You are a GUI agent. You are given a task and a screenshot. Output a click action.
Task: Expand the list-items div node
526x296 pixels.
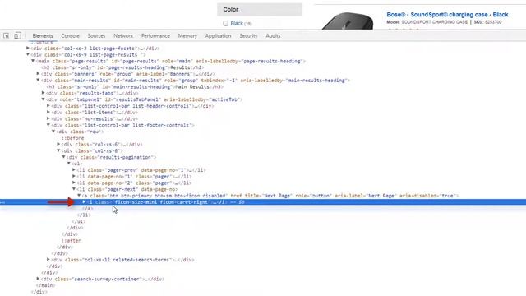[x=48, y=112]
